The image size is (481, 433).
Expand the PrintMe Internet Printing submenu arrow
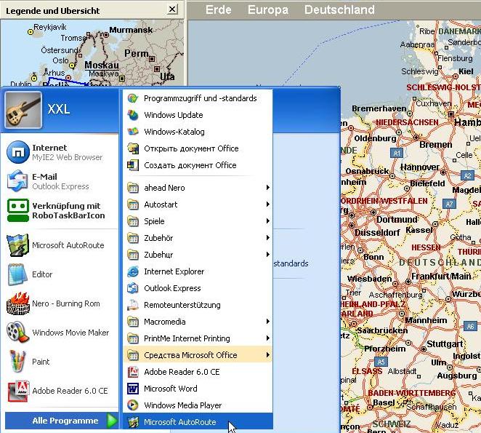(268, 338)
